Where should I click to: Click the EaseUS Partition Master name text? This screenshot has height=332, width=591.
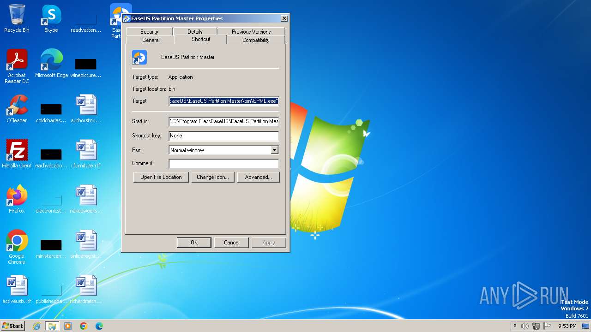tap(188, 57)
